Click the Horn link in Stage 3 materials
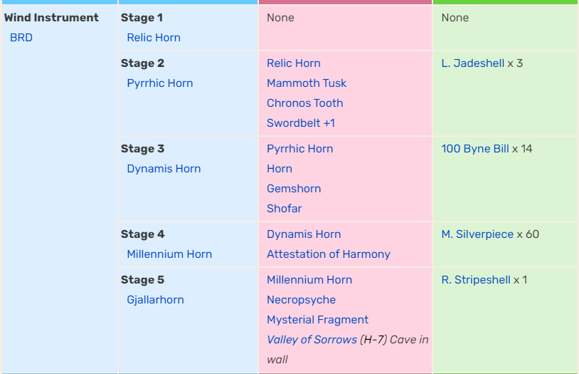This screenshot has width=579, height=374. point(280,169)
